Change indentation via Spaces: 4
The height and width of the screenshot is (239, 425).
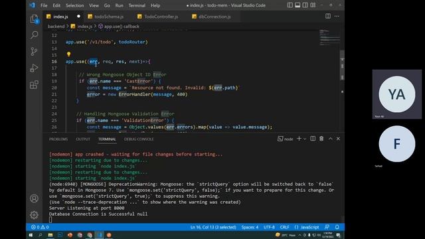tap(250, 227)
